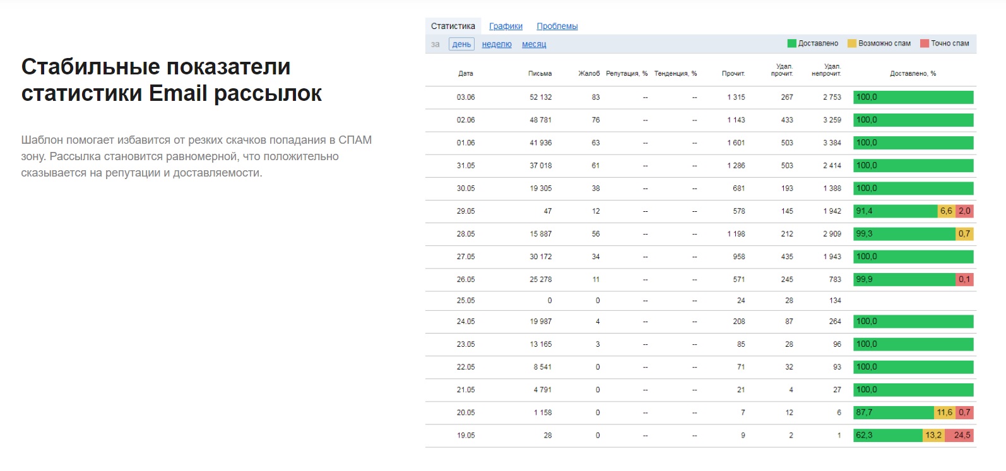Open the Проблемы tab
The height and width of the screenshot is (471, 1006).
[557, 26]
